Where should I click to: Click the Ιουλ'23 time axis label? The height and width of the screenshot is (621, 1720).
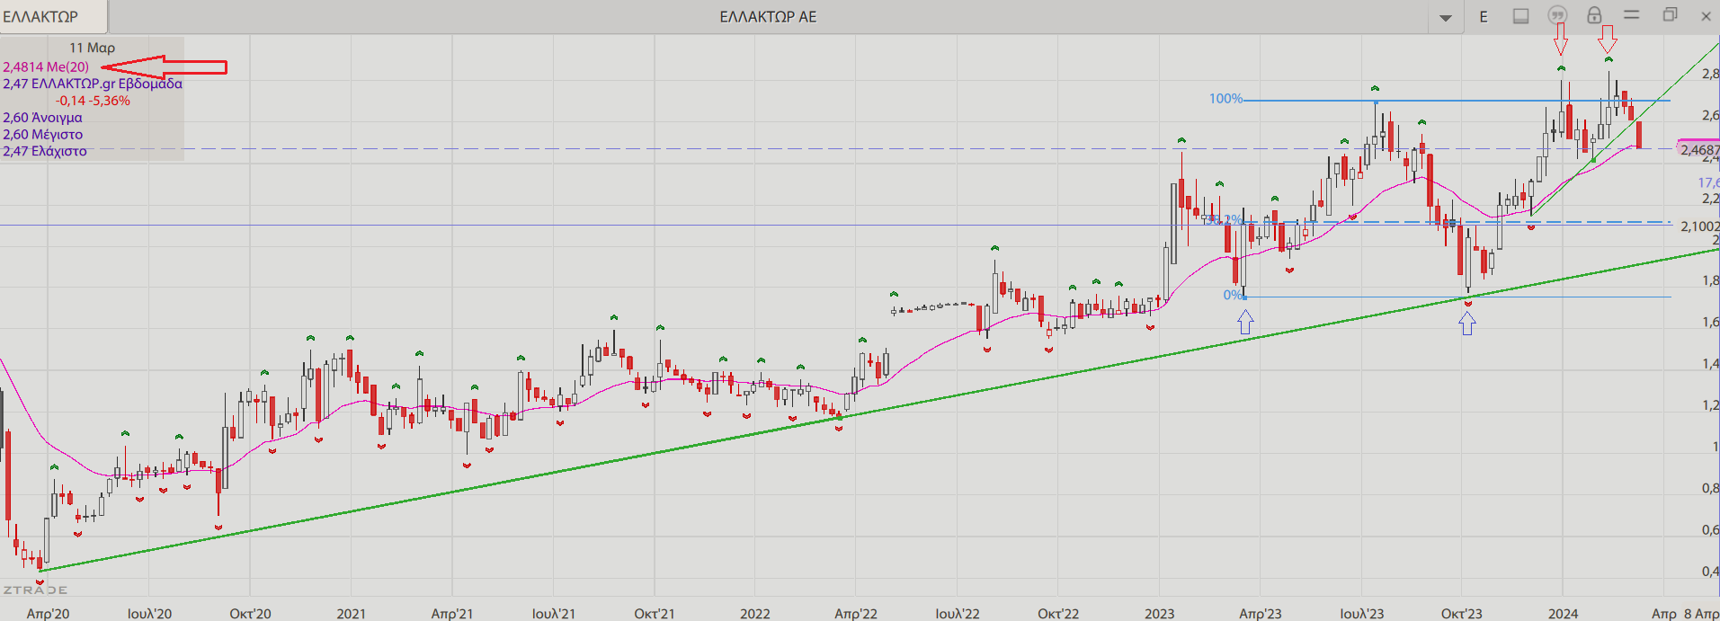coord(1362,613)
